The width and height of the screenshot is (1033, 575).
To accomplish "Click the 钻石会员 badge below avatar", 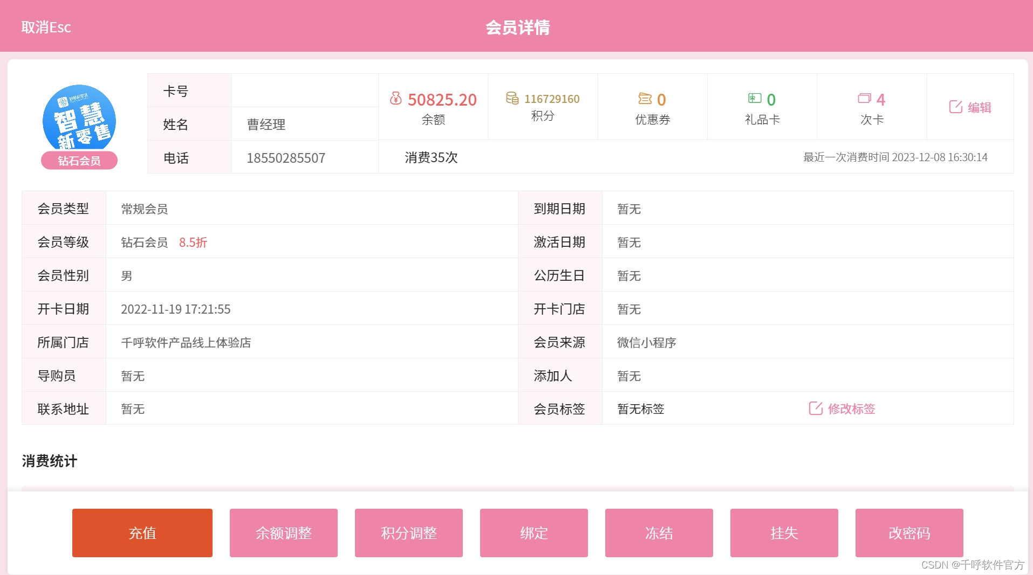I will click(x=79, y=161).
